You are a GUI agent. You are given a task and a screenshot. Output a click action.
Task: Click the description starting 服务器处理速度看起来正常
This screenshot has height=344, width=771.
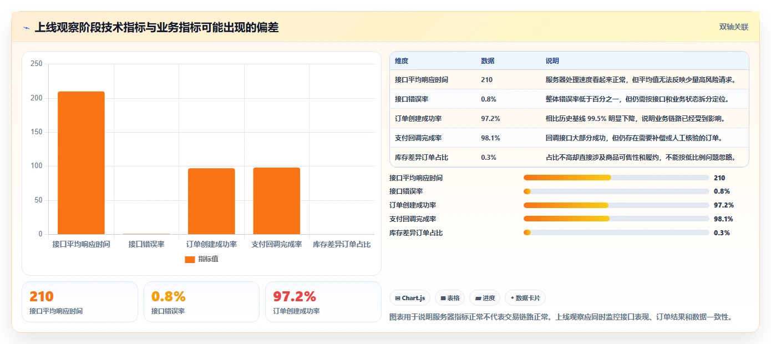tap(641, 80)
